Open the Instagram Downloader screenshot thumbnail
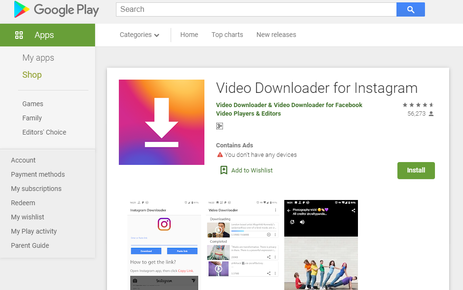 pos(164,245)
